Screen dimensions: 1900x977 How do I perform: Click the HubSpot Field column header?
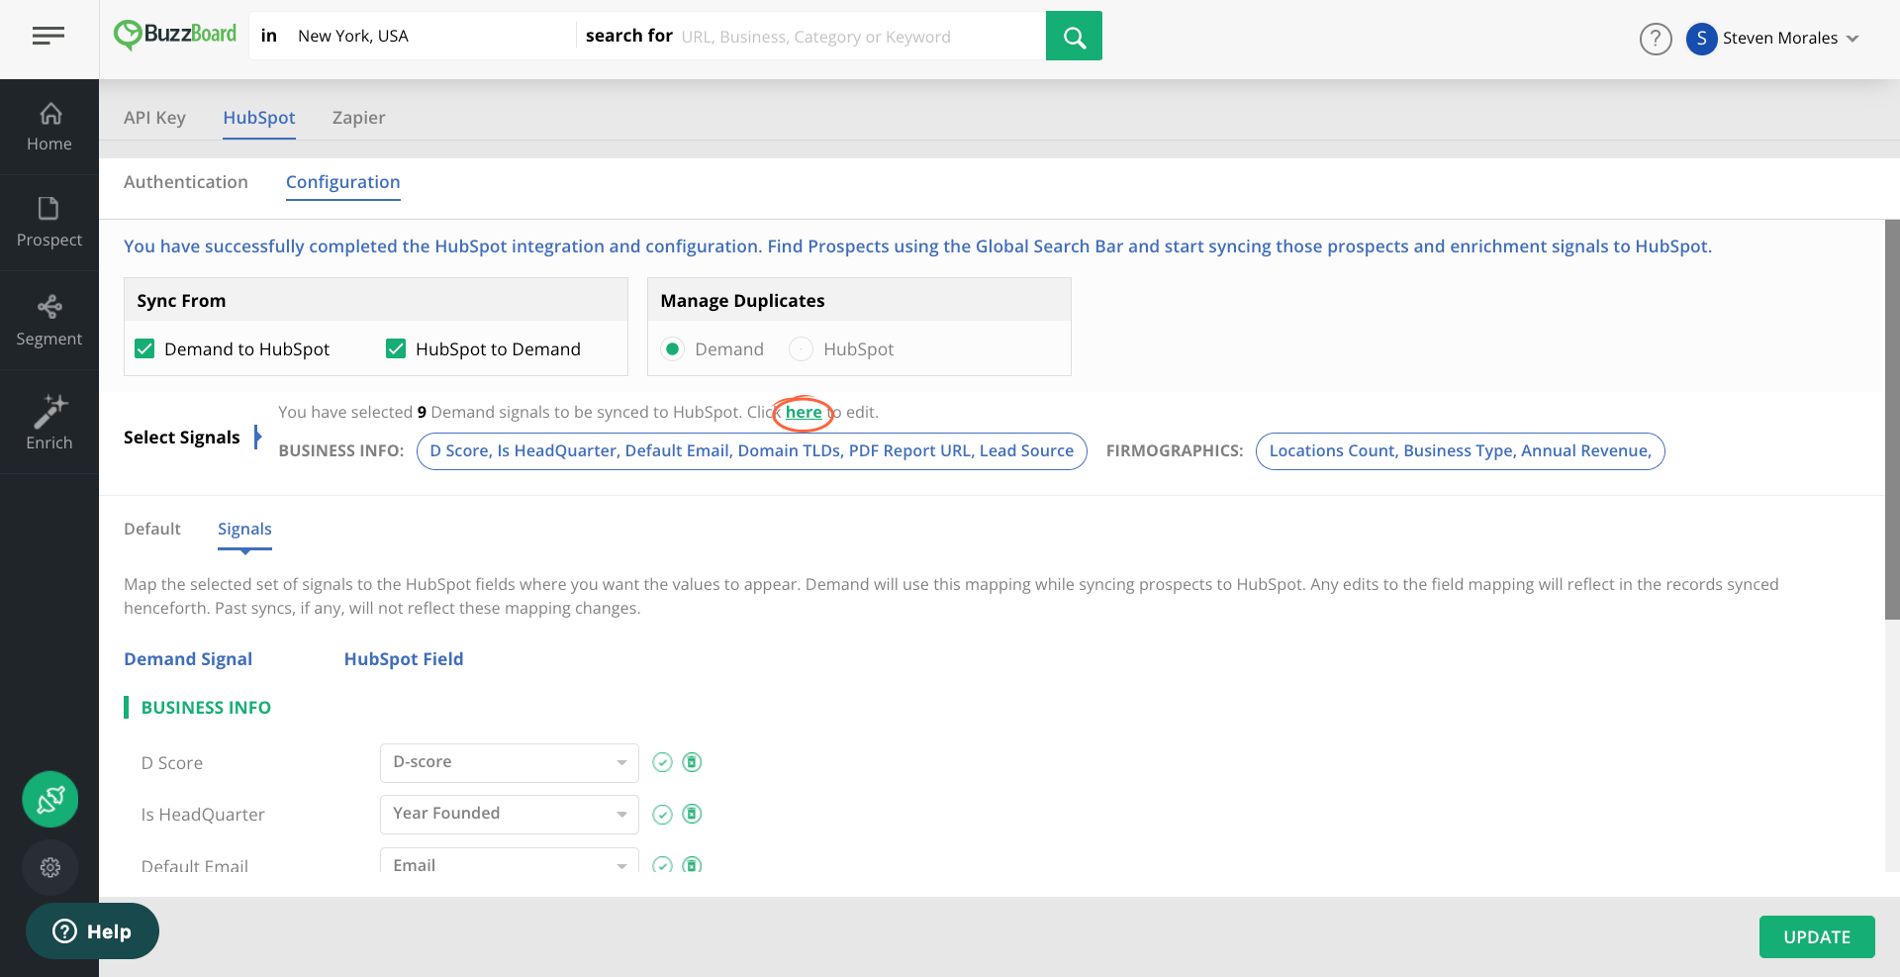point(404,659)
